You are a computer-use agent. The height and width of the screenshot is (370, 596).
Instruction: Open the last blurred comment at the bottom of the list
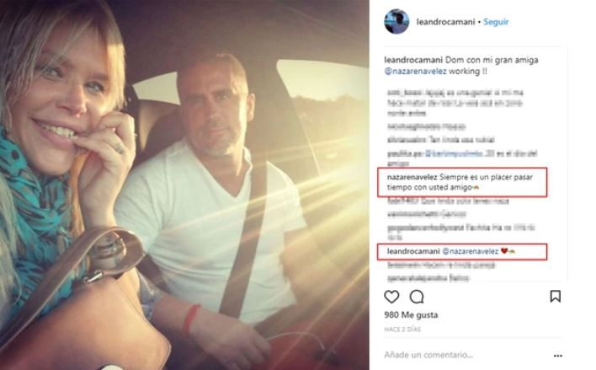pos(428,279)
